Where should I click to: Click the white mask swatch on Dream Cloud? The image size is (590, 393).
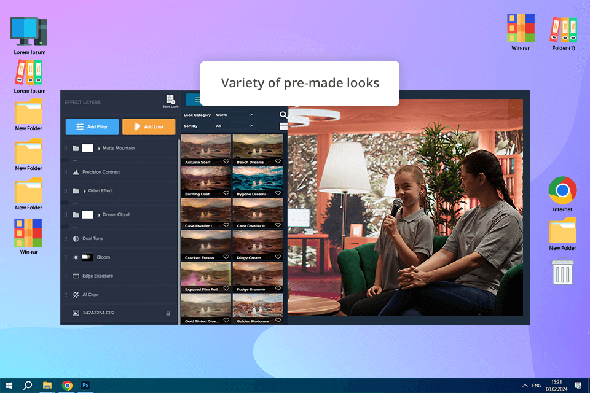tap(88, 215)
